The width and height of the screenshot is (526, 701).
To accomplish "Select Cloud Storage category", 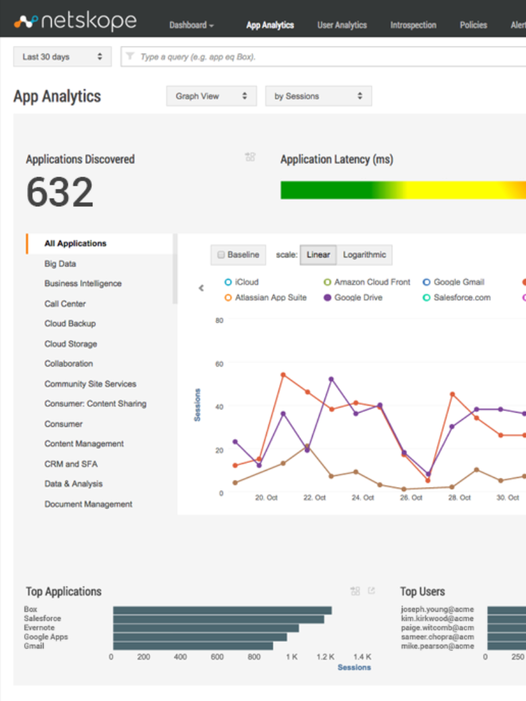I will click(x=70, y=344).
